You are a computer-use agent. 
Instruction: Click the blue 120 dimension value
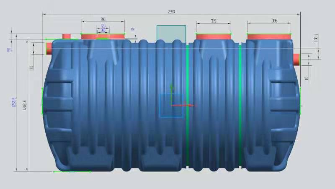tap(103, 26)
